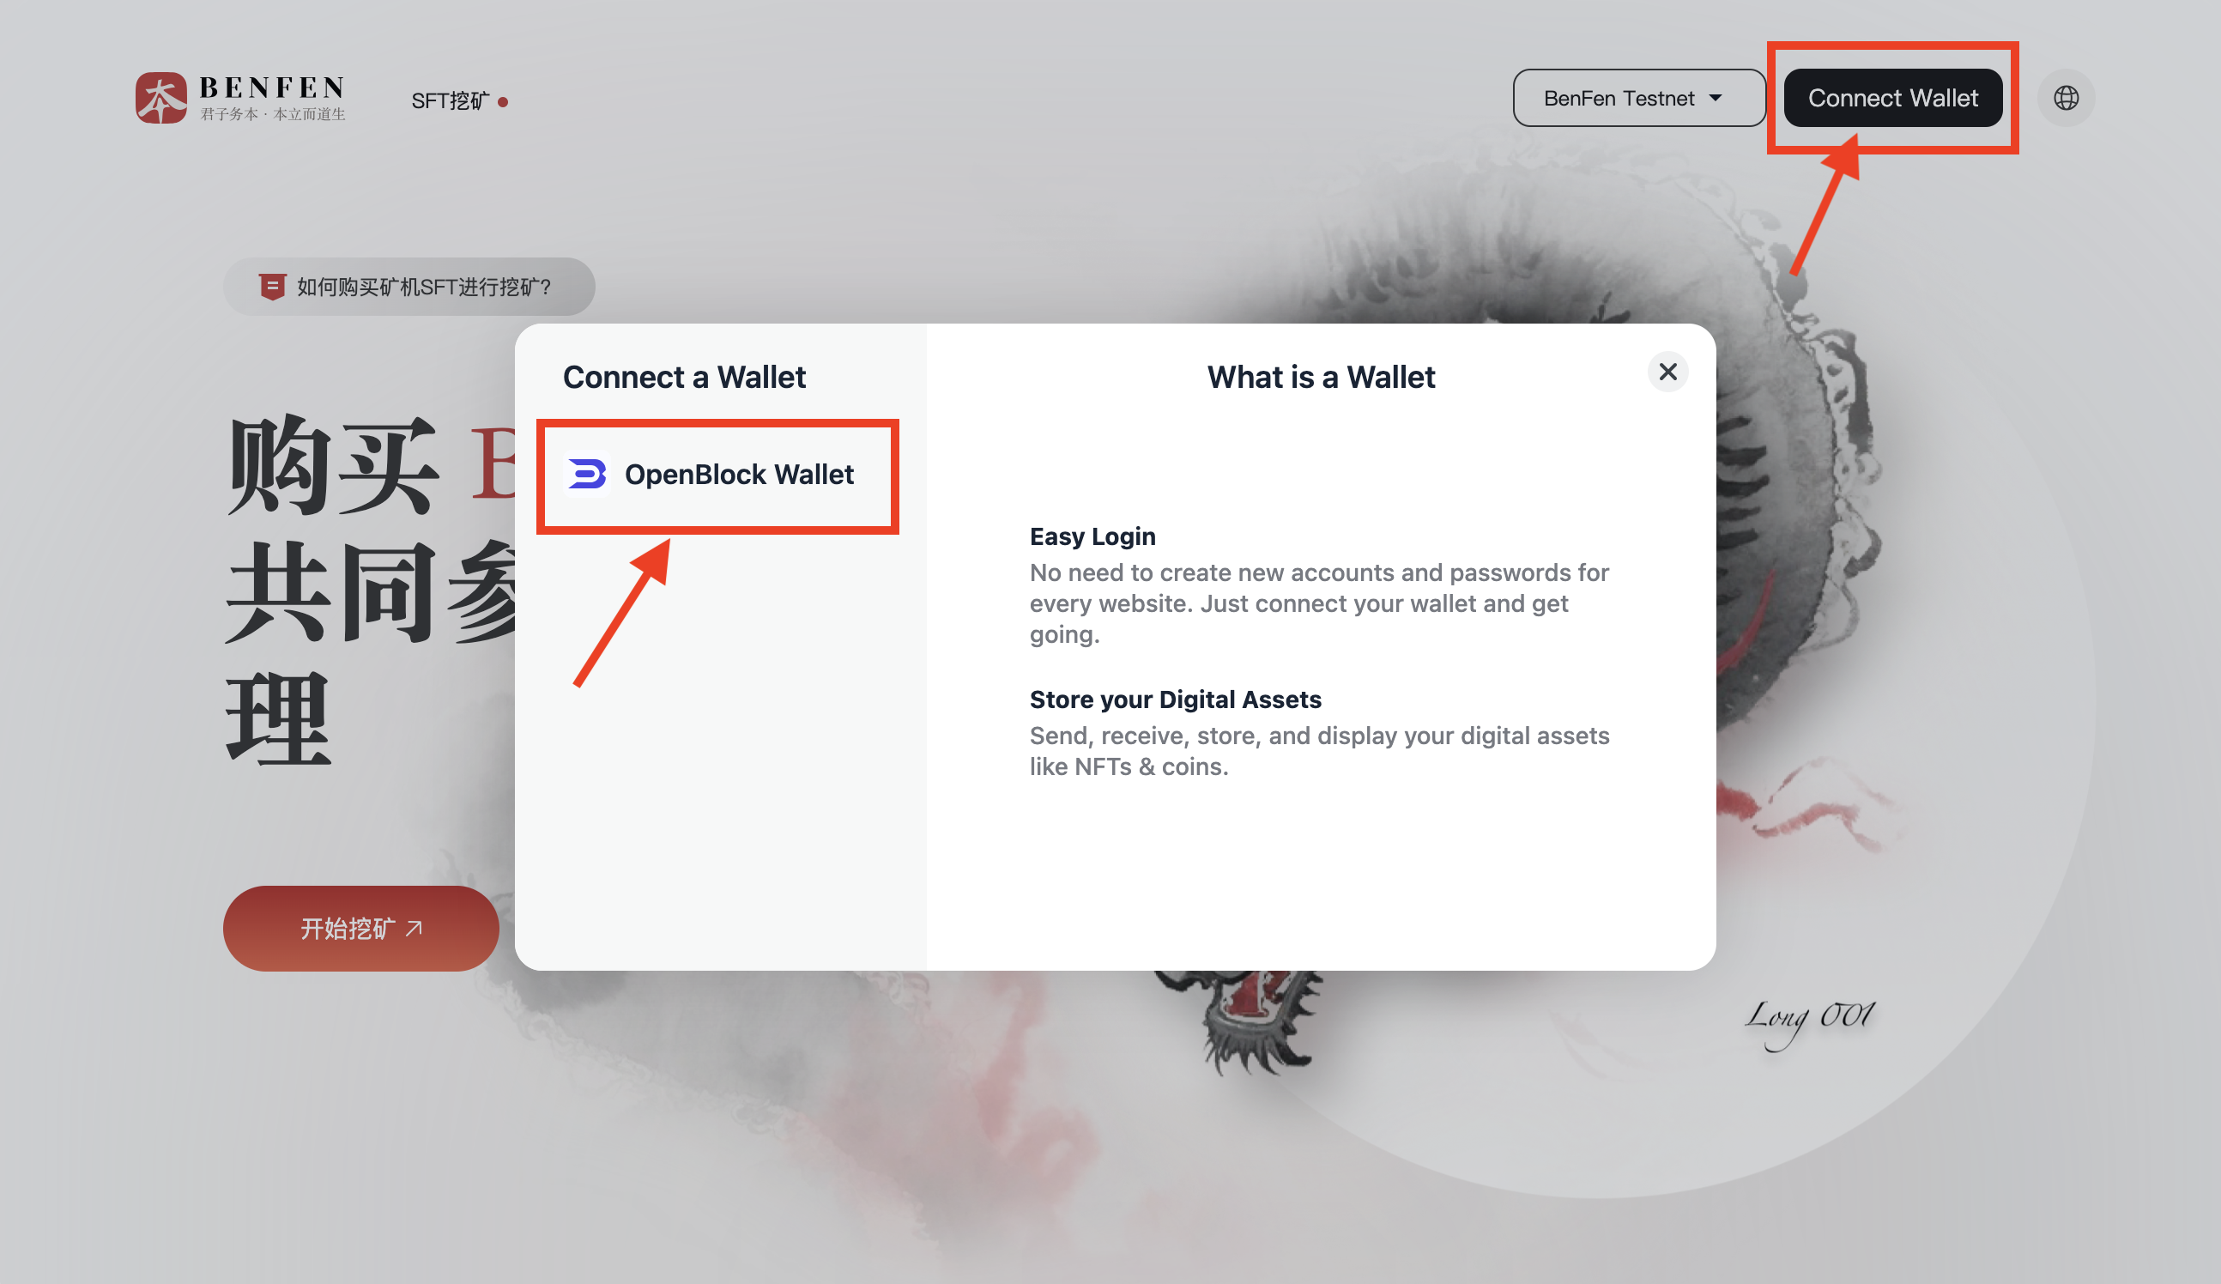Click the What is a Wallet heading
The width and height of the screenshot is (2221, 1284).
[x=1320, y=377]
